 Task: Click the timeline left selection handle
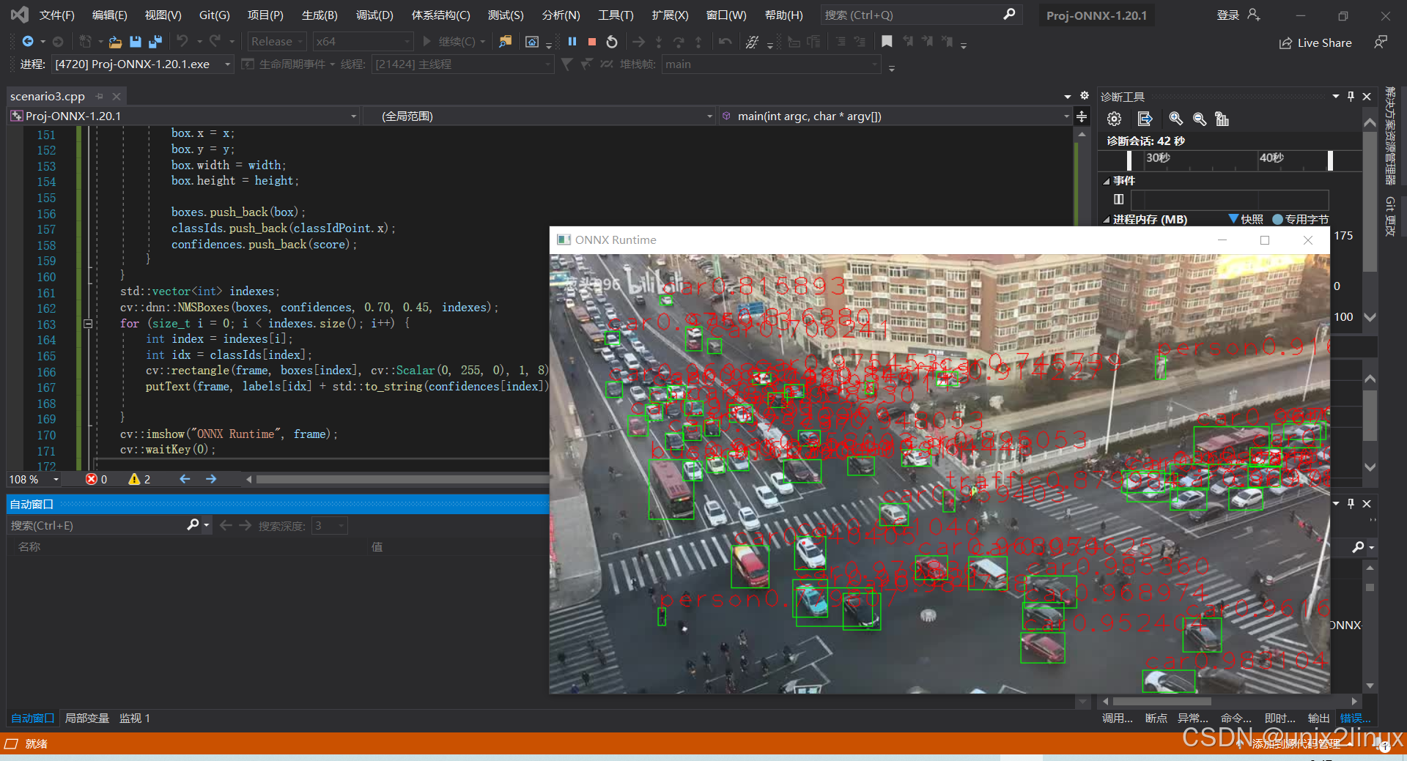pyautogui.click(x=1129, y=160)
